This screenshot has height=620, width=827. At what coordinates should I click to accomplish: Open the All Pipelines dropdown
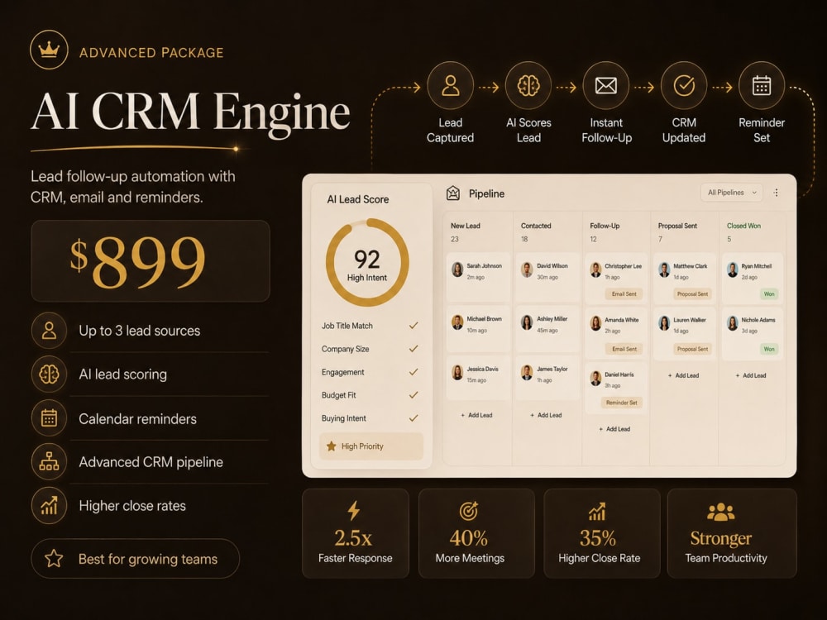click(x=732, y=193)
